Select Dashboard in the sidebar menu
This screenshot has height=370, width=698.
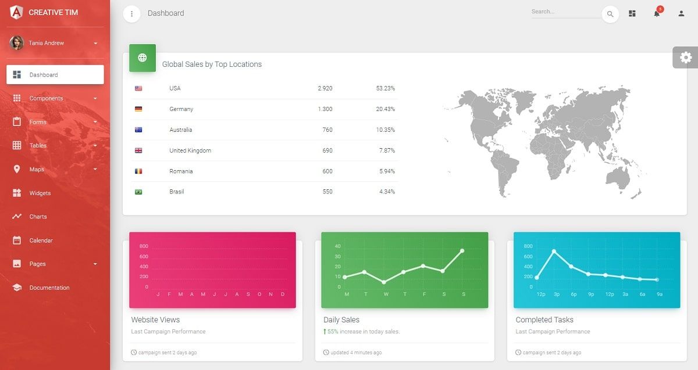pyautogui.click(x=55, y=74)
